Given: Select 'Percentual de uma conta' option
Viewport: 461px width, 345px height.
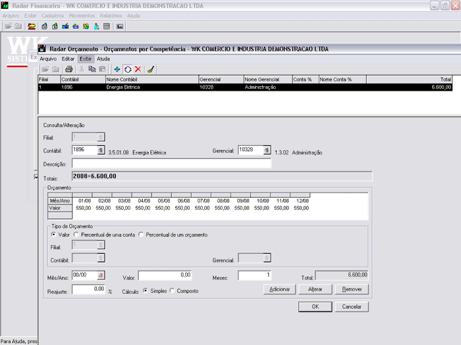Looking at the screenshot, I should [x=76, y=235].
